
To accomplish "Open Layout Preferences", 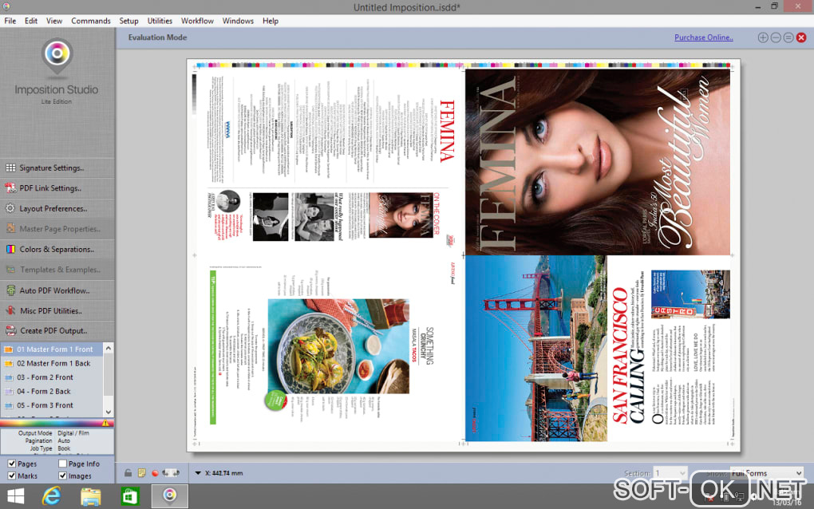I will click(x=57, y=208).
